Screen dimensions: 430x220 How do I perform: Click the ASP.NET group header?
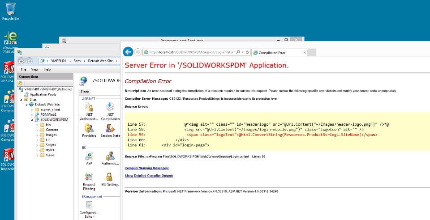(x=89, y=99)
